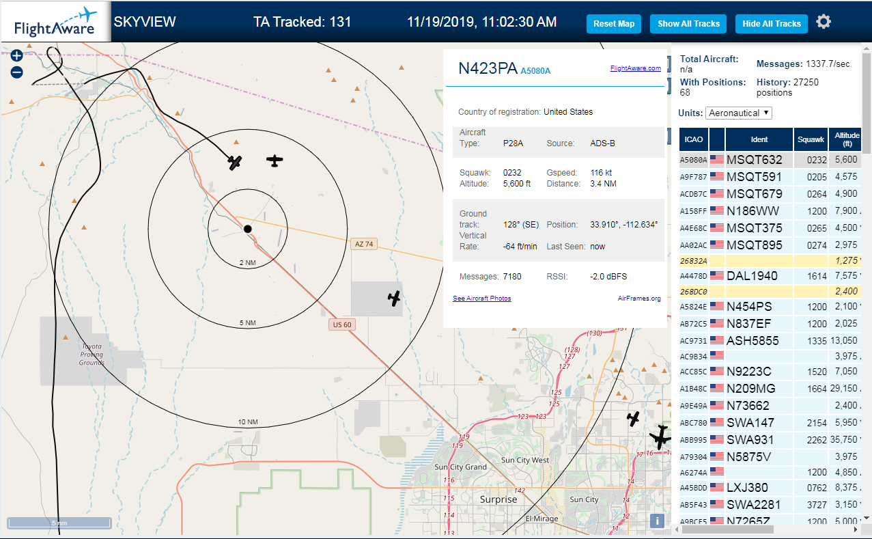Select the ASH5855 row ident
This screenshot has height=539, width=872.
coord(754,341)
